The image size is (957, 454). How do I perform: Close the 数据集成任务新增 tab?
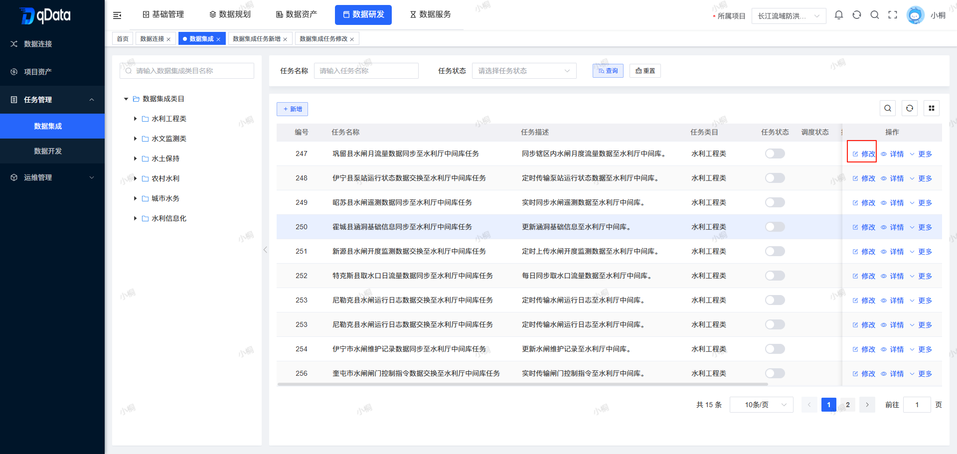[285, 39]
